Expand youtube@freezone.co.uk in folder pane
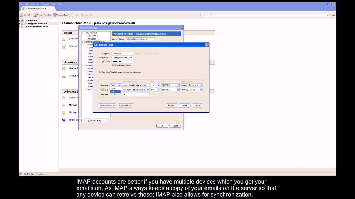Viewport: 355px width, 199px height. click(x=20, y=27)
